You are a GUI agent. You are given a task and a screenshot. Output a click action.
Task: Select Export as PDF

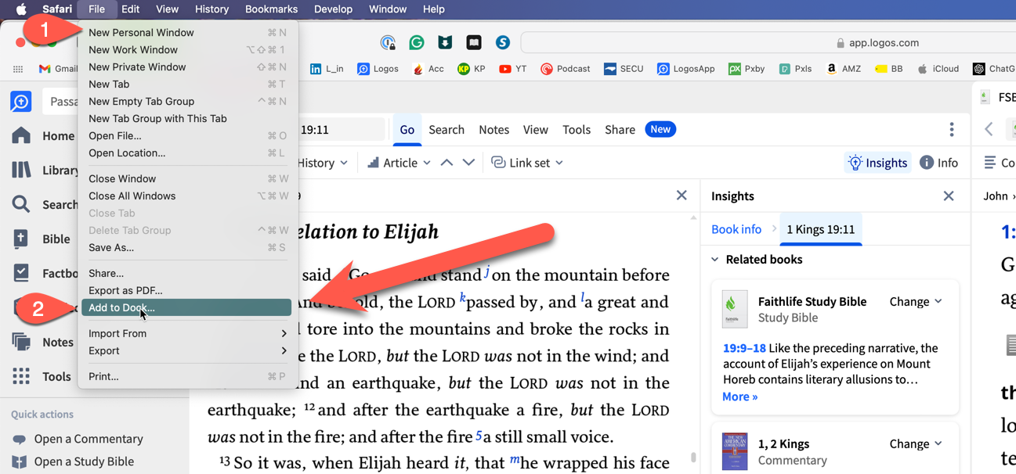coord(186,291)
